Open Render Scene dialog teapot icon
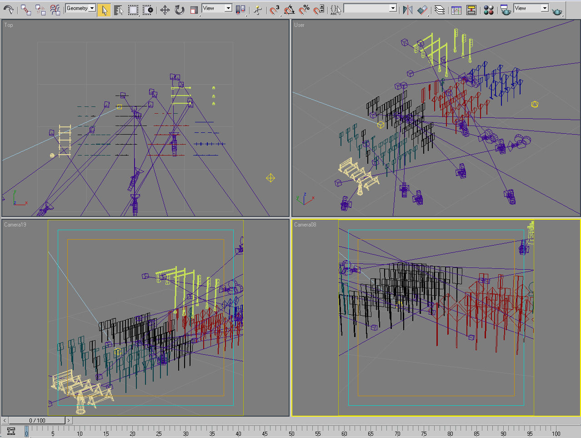Viewport: 581px width, 438px height. tap(505, 10)
